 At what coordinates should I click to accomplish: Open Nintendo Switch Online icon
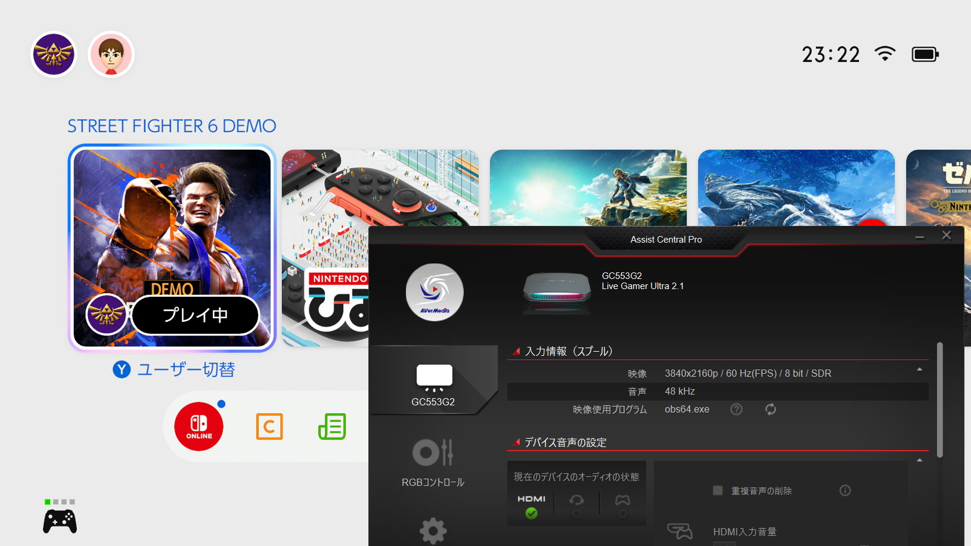(198, 427)
